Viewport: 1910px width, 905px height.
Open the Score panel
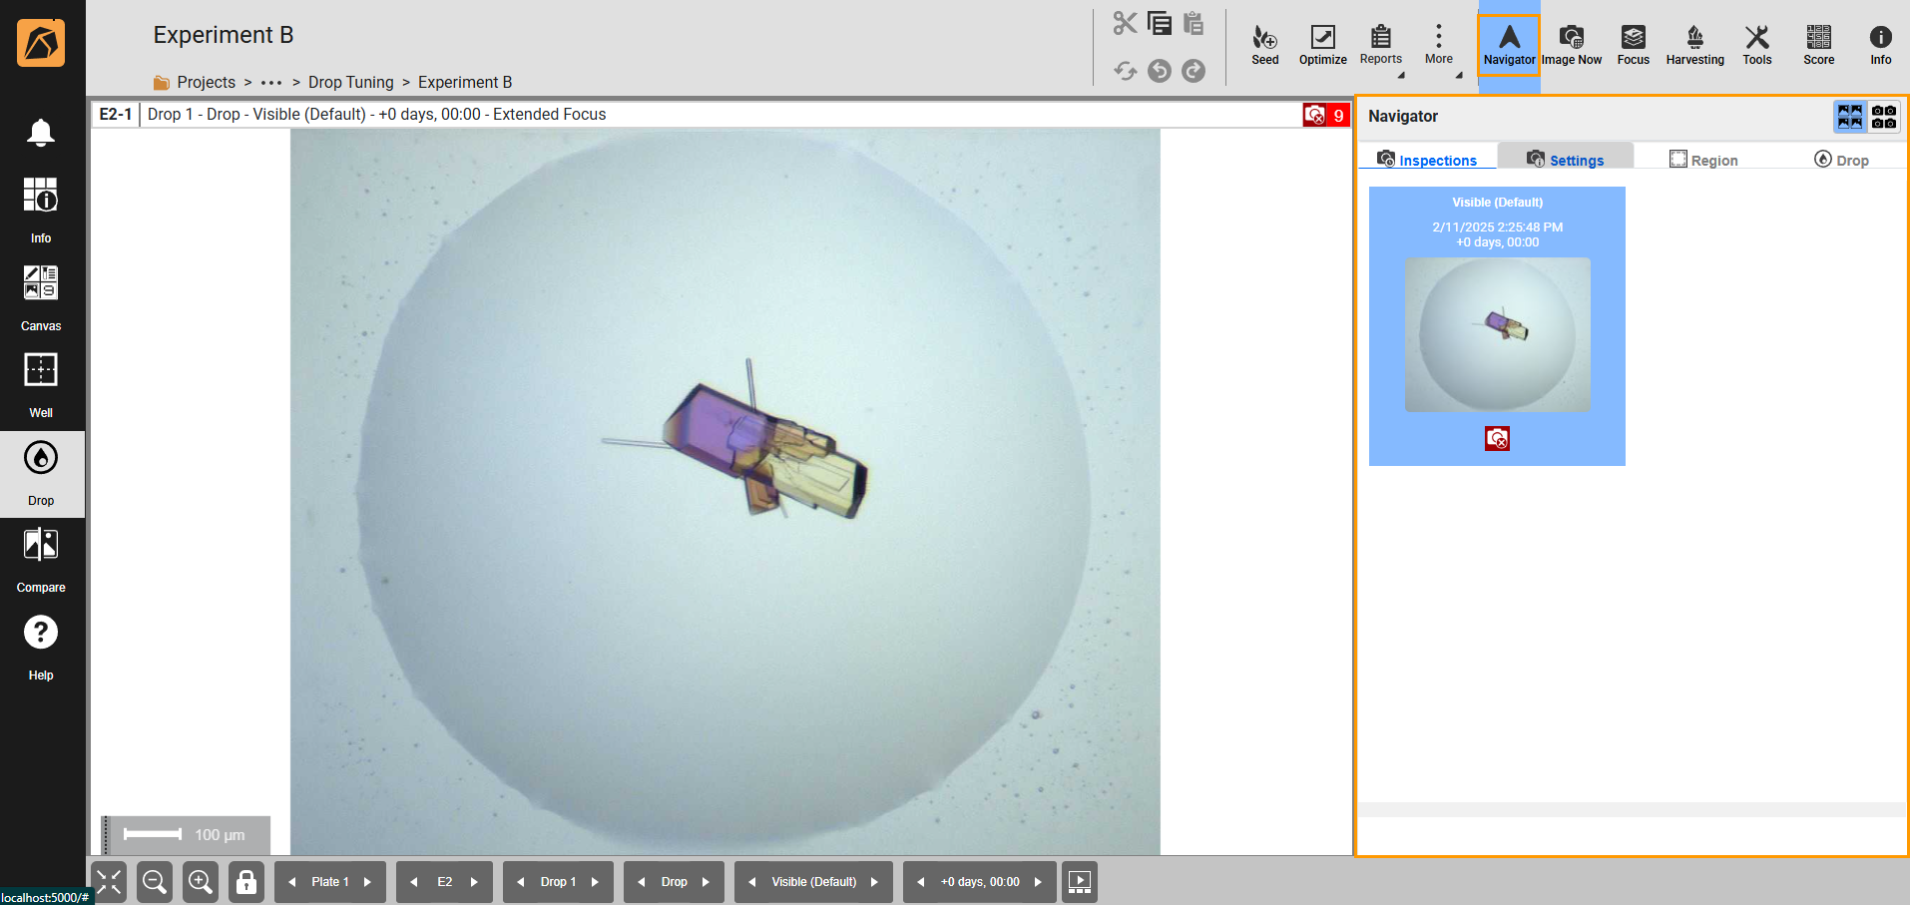1818,45
